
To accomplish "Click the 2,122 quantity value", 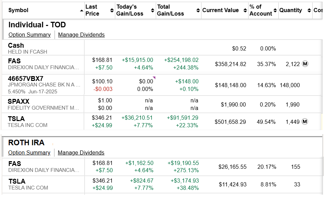I will (x=292, y=64).
